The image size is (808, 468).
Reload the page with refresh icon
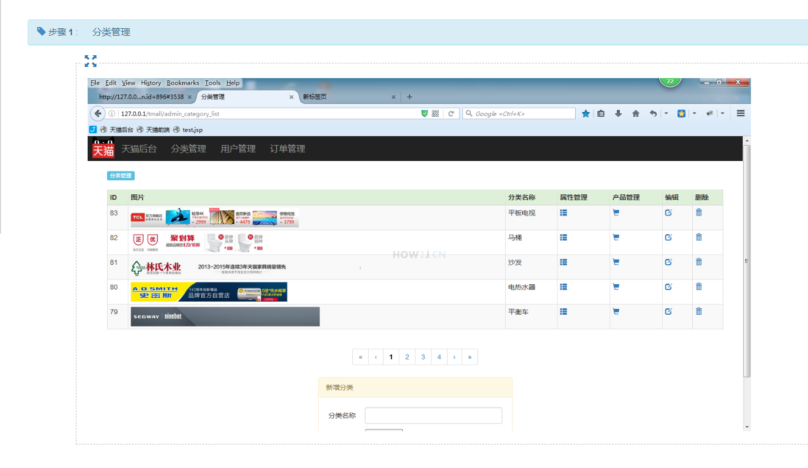coord(451,113)
